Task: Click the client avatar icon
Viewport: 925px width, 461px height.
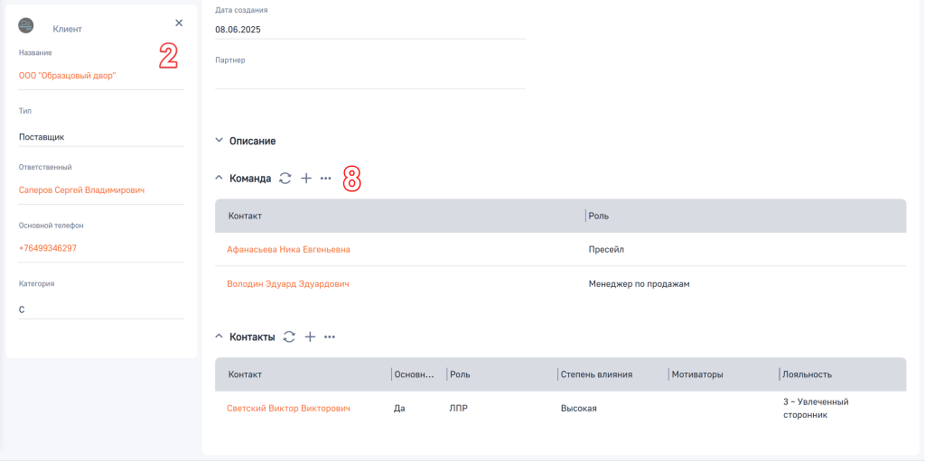Action: tap(26, 25)
